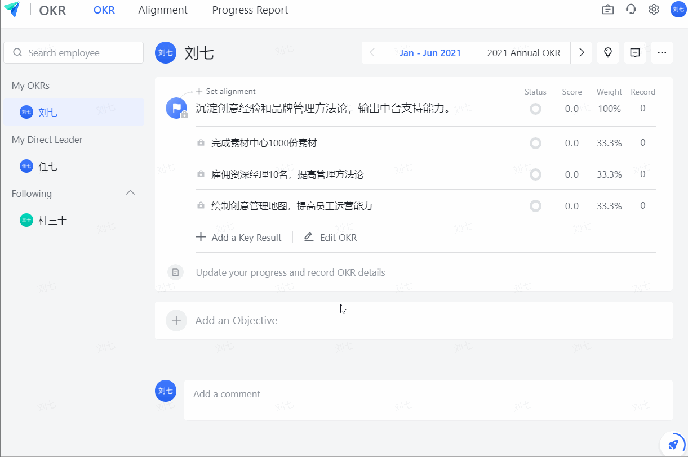688x457 pixels.
Task: Go to next period with right arrow
Action: 582,52
